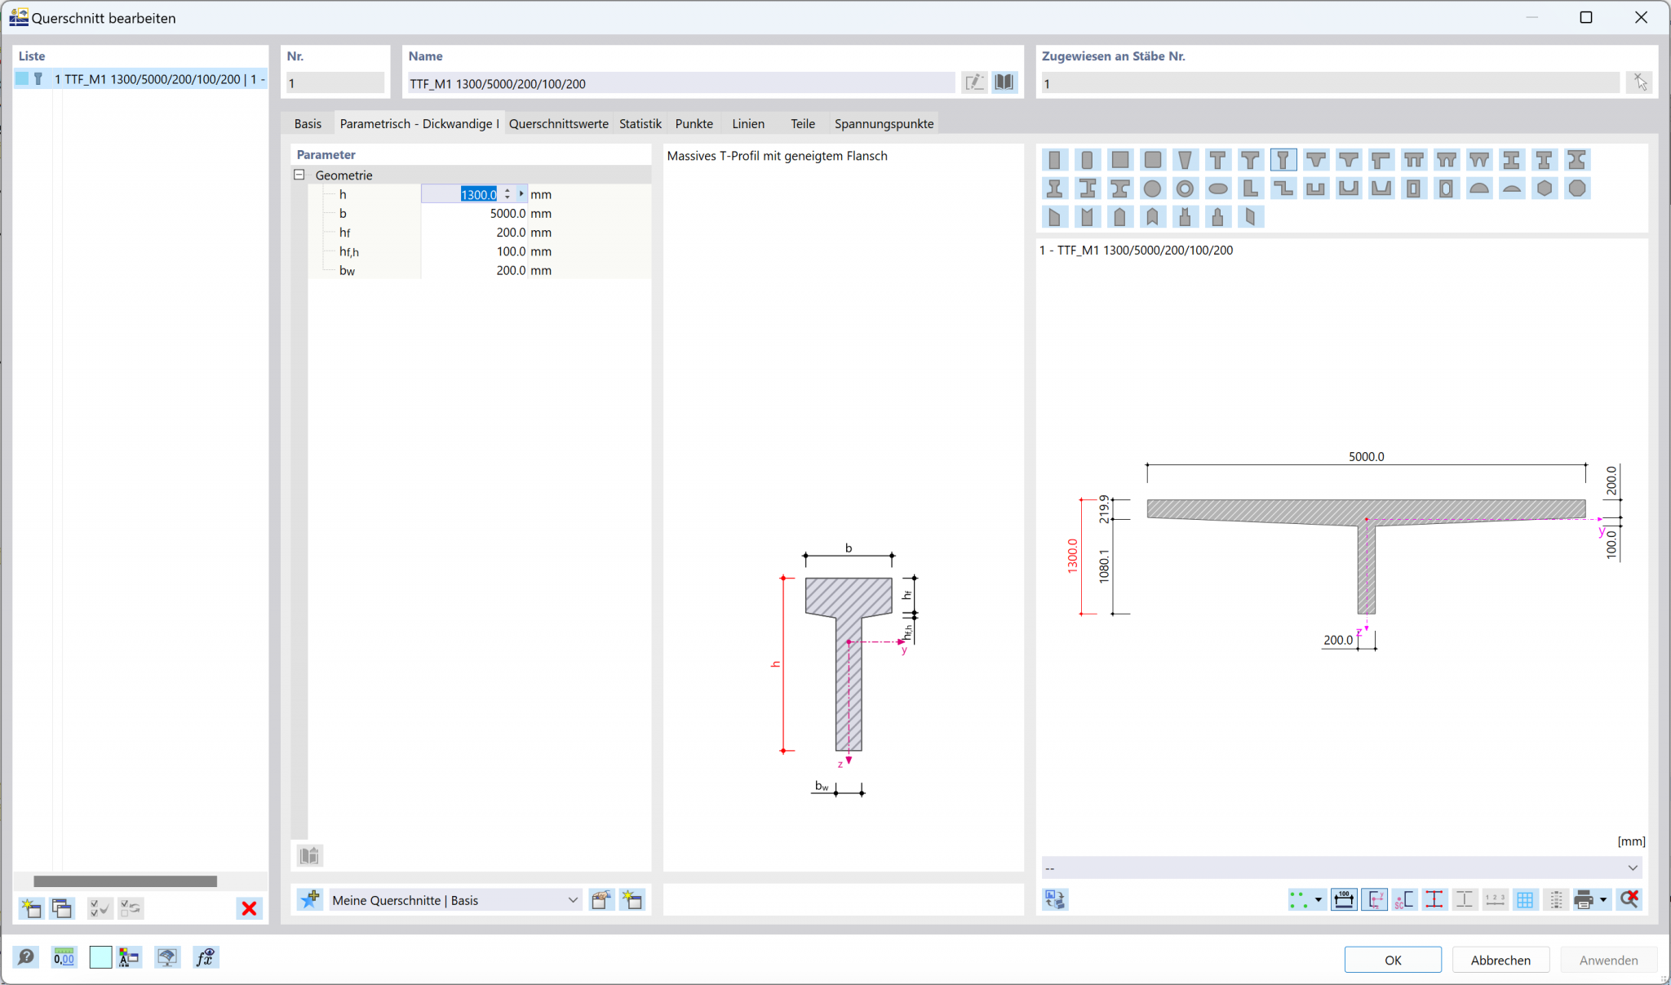1671x985 pixels.
Task: Delete selected cross-section with red X
Action: (250, 908)
